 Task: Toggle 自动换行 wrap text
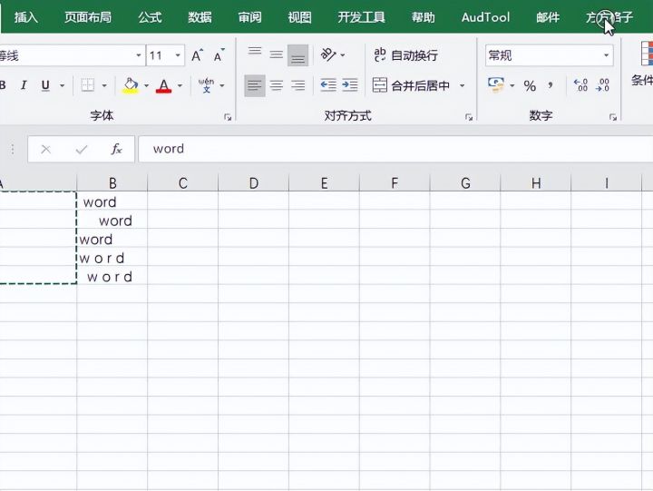405,55
